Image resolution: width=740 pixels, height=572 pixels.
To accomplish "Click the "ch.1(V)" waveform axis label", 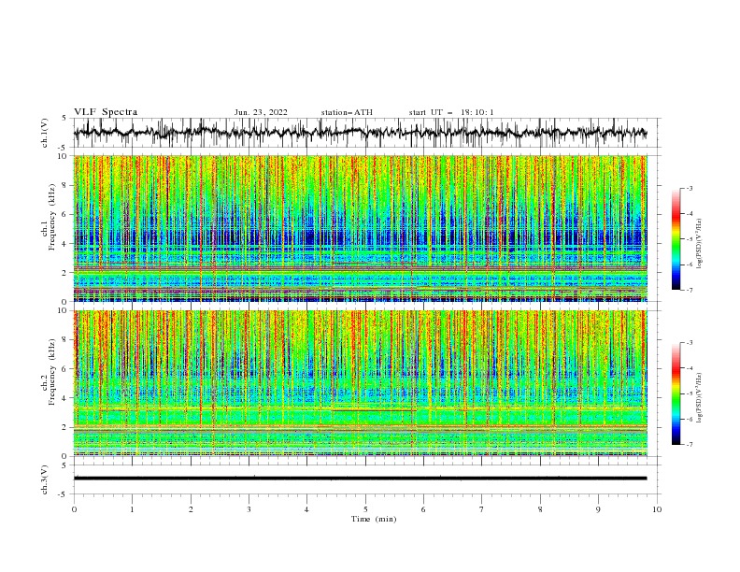I will coord(45,133).
